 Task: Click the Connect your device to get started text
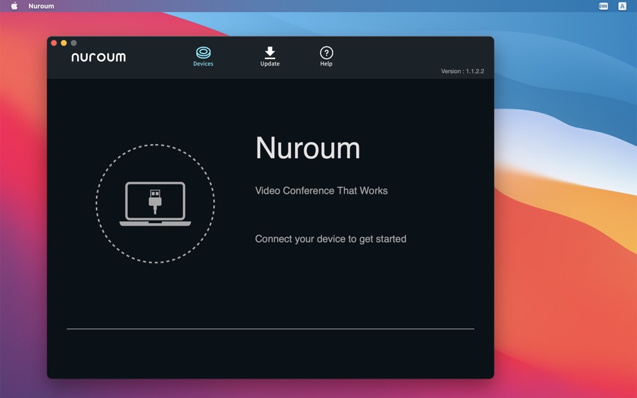pyautogui.click(x=330, y=239)
